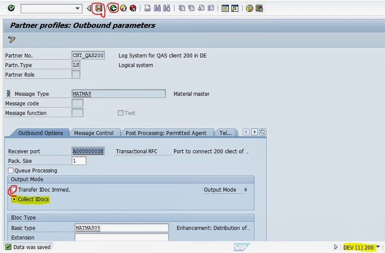Click the Partner No. field

coord(88,55)
